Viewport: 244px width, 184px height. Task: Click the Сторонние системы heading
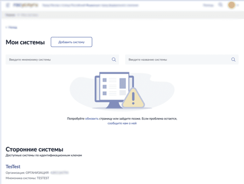click(x=35, y=149)
